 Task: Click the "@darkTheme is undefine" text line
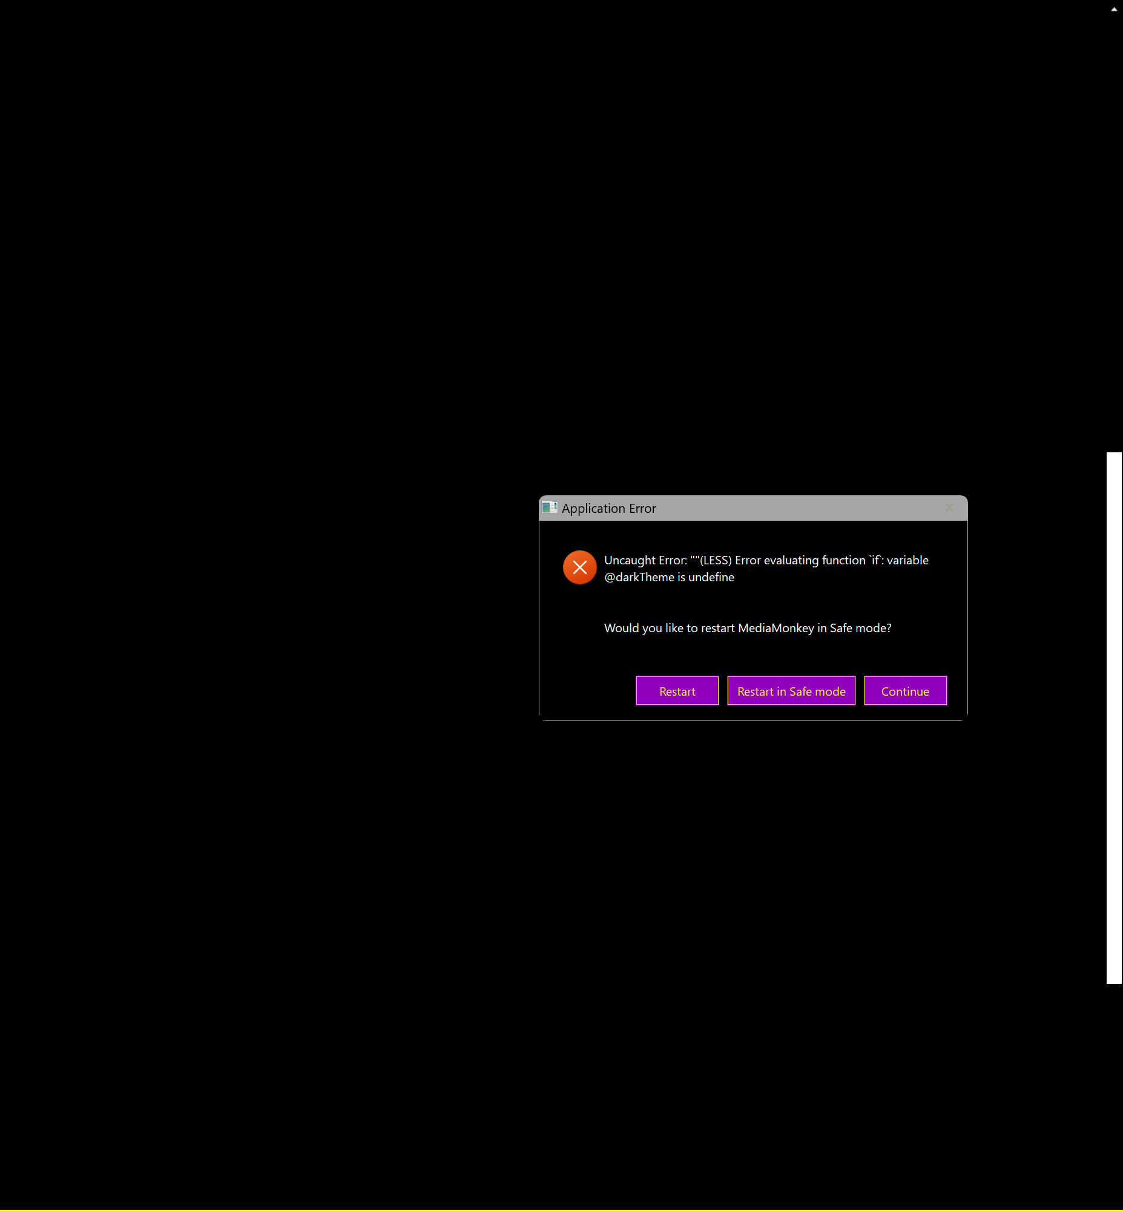tap(668, 578)
